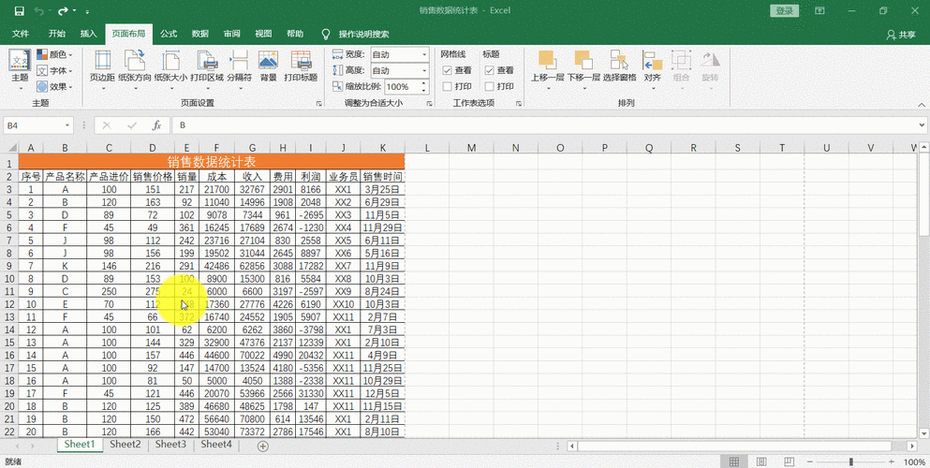Open Paper Size (纸张大小) options
Viewport: 930px width, 468px height.
170,69
